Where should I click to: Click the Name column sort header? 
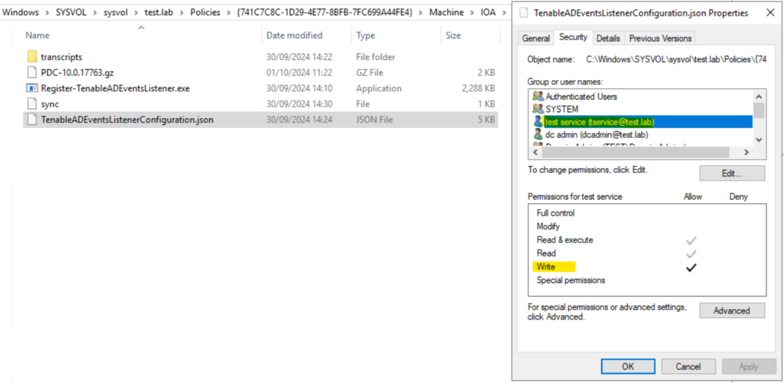tap(38, 36)
